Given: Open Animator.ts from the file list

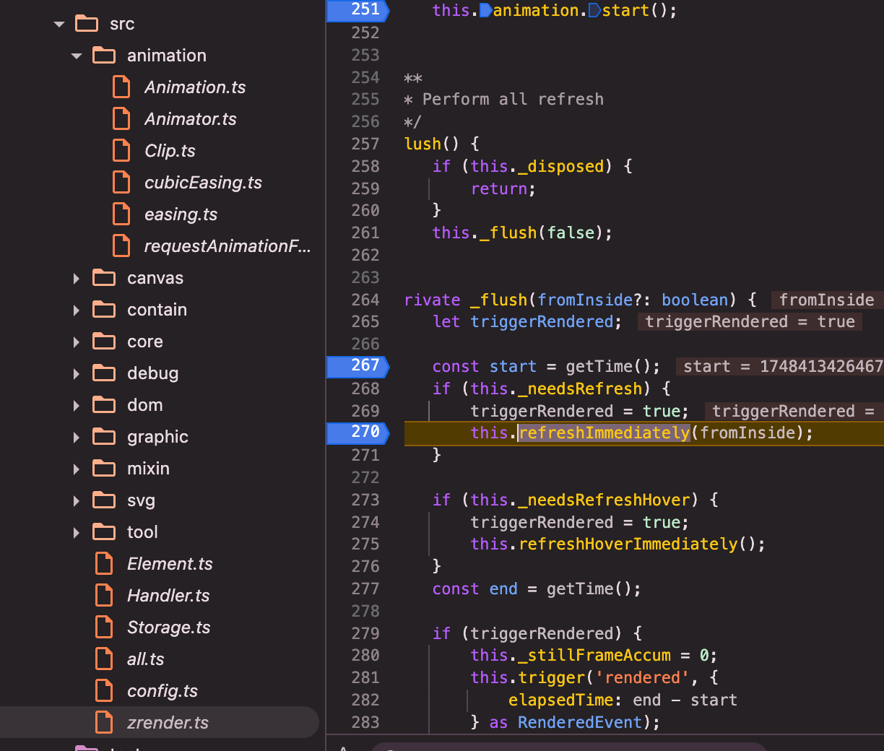Looking at the screenshot, I should 190,119.
